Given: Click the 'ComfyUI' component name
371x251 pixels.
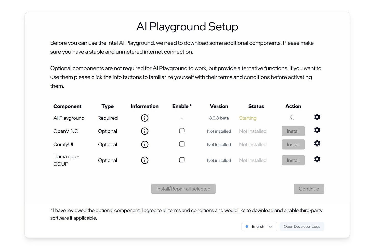Looking at the screenshot, I should (x=63, y=145).
